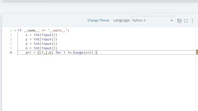Click line number 3 in the gutter
Viewport: 198px width, 111px height.
(x=11, y=39)
